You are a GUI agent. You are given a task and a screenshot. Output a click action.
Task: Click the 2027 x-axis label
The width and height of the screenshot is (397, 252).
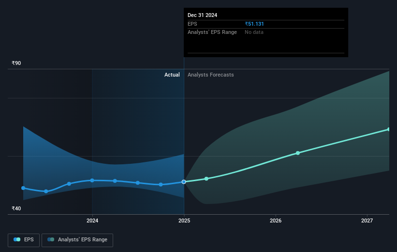point(367,220)
